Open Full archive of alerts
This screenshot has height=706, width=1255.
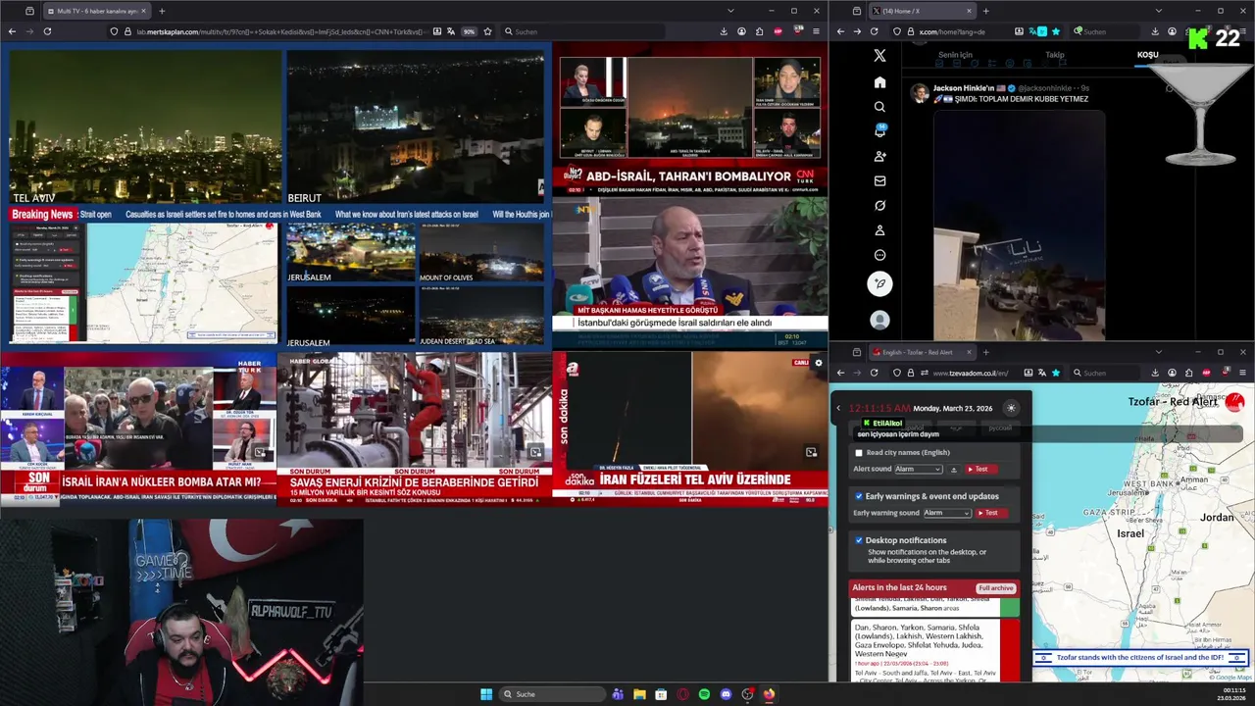(995, 588)
